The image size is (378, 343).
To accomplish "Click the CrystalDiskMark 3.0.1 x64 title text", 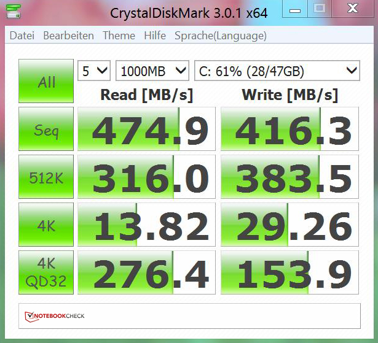I will pyautogui.click(x=189, y=13).
